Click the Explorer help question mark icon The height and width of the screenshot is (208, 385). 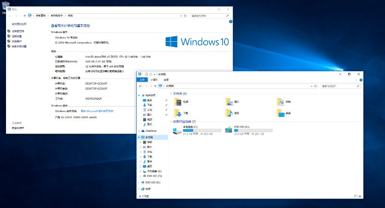point(361,80)
